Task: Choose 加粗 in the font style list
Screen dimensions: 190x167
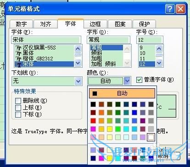Action: pos(106,59)
